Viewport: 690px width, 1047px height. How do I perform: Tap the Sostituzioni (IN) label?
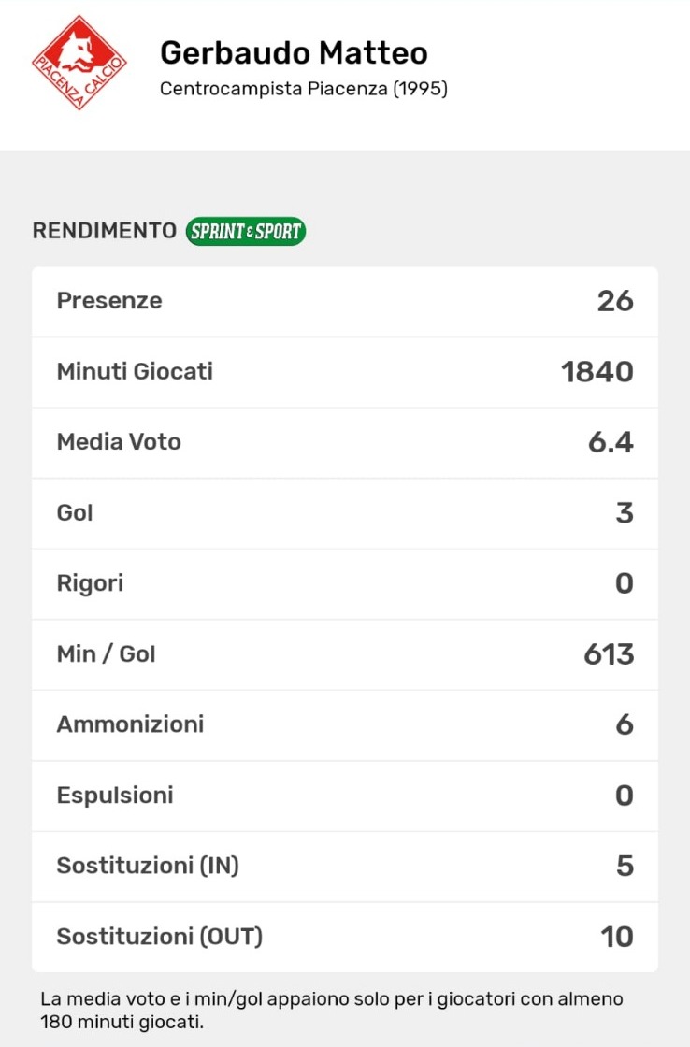coord(148,866)
